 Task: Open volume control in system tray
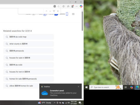coord(69,103)
